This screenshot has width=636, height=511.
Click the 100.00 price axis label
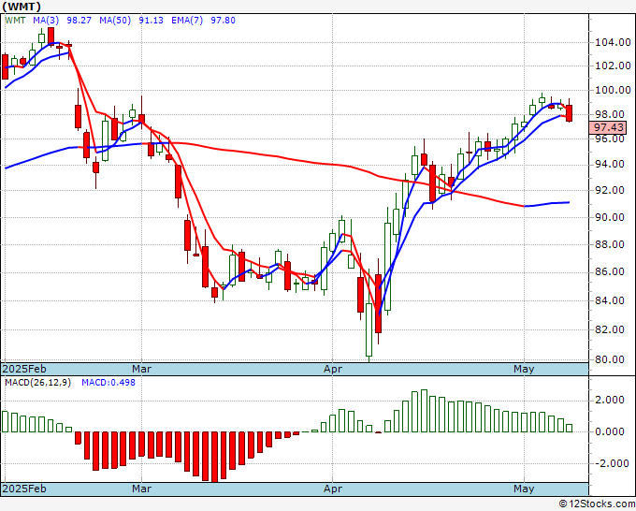613,90
